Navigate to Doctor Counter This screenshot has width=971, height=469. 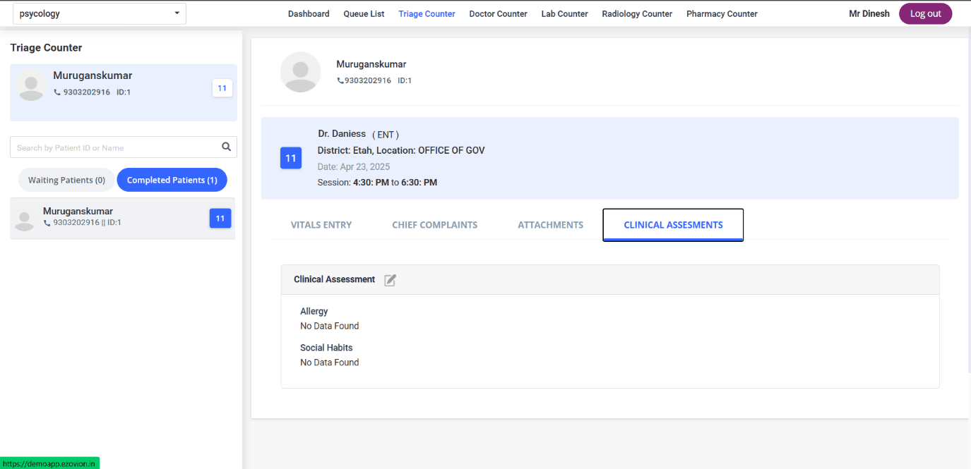click(x=498, y=13)
